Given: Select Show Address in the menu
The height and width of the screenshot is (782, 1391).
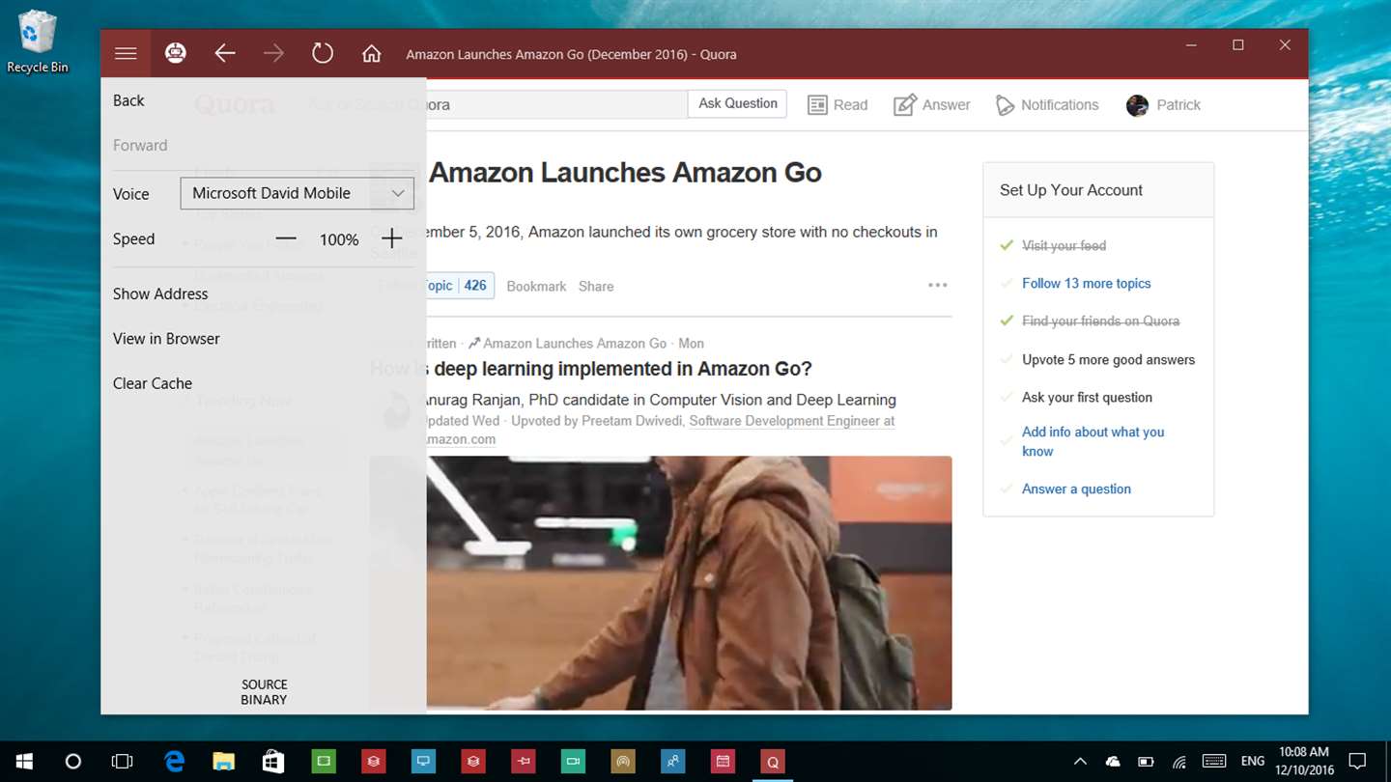Looking at the screenshot, I should (x=160, y=293).
